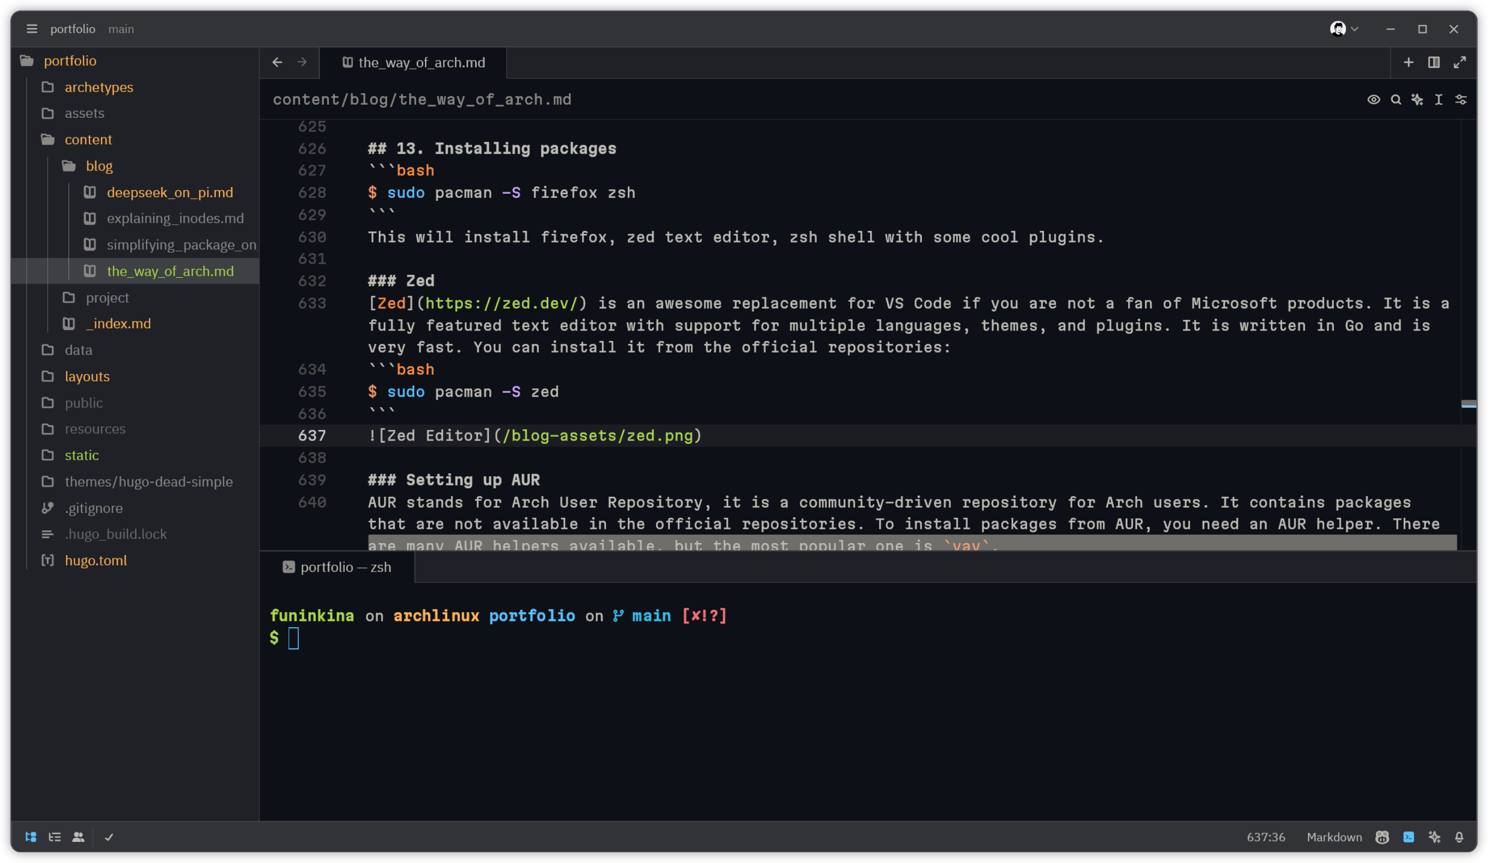Change language mode from Markdown
The height and width of the screenshot is (863, 1488).
[x=1334, y=836]
